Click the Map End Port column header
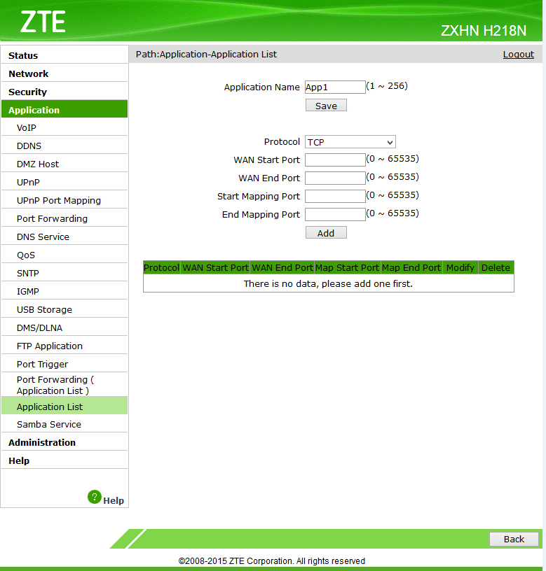Viewport: 546px width, 571px height. [411, 267]
